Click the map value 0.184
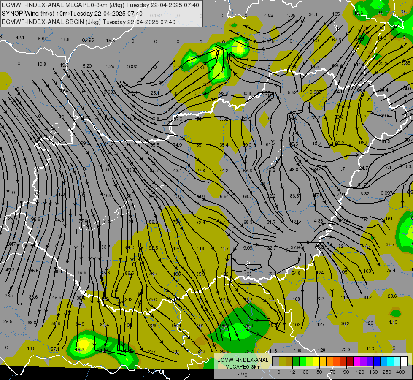The width and height of the screenshot is (413, 380). tap(201, 93)
